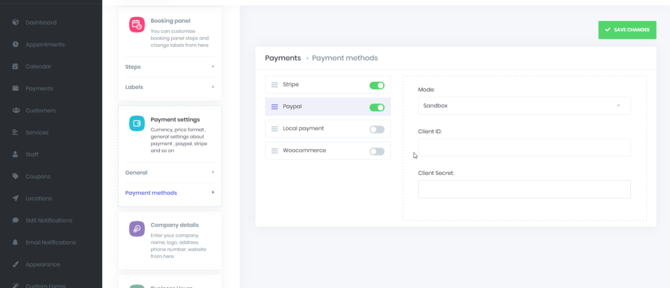The height and width of the screenshot is (288, 670).
Task: Click the drag handle beside Woocommerce
Action: 275,151
